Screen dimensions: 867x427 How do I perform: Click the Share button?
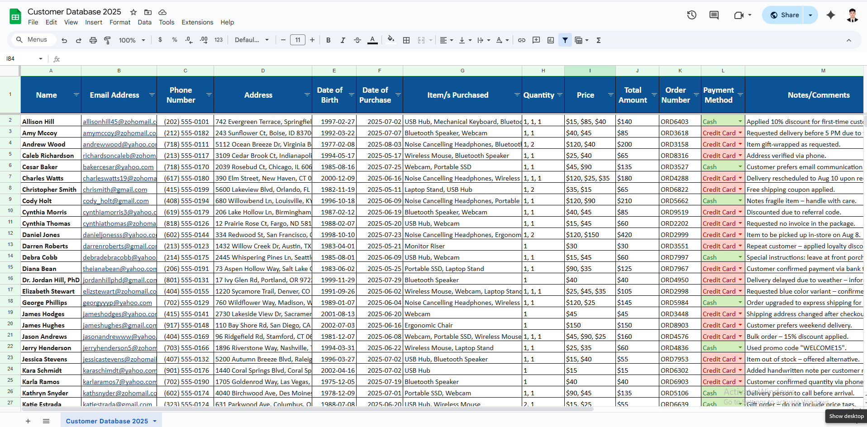785,15
